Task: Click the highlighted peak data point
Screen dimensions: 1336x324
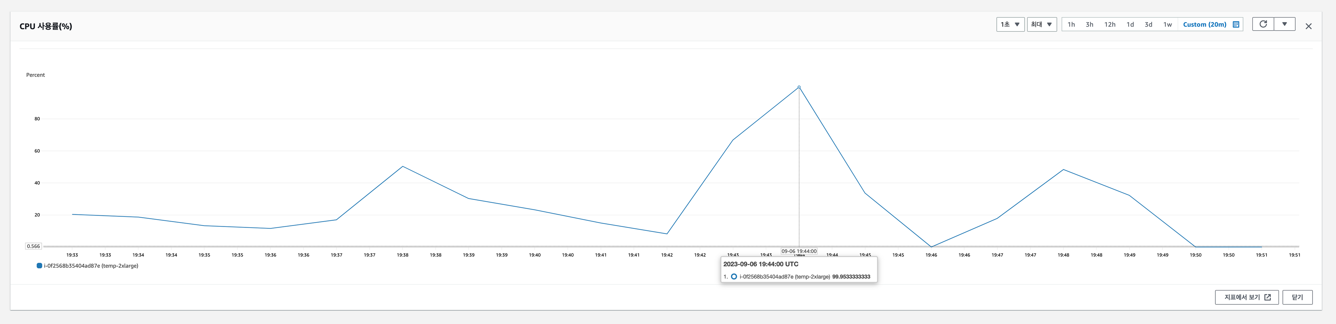Action: point(799,87)
